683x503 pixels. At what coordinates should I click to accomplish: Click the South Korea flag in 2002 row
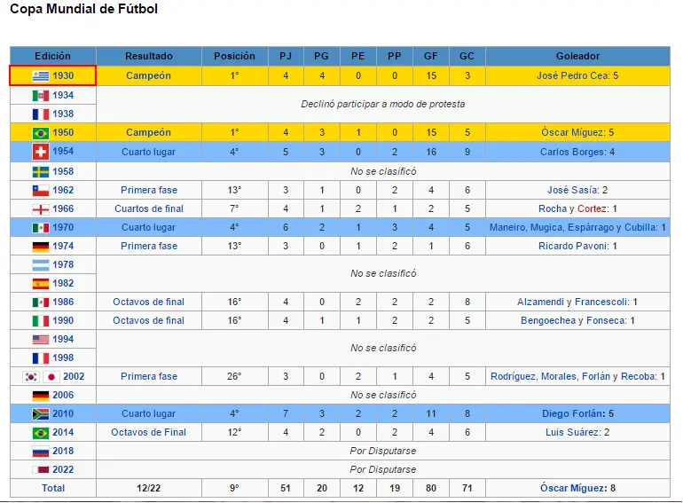[30, 377]
